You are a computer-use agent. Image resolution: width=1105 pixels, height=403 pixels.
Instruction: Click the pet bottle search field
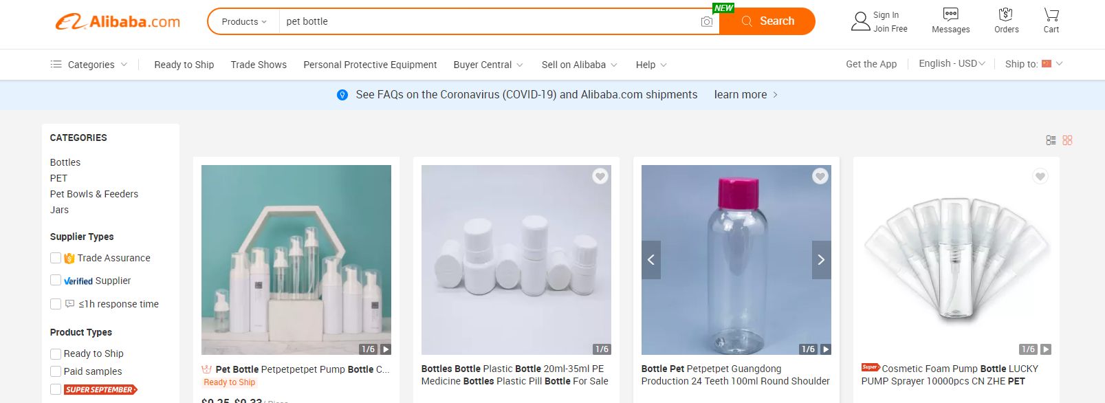click(488, 22)
